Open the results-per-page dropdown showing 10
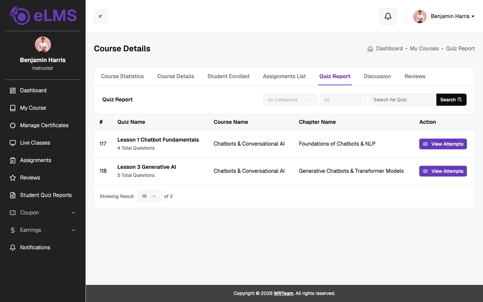This screenshot has width=483, height=302. click(150, 196)
